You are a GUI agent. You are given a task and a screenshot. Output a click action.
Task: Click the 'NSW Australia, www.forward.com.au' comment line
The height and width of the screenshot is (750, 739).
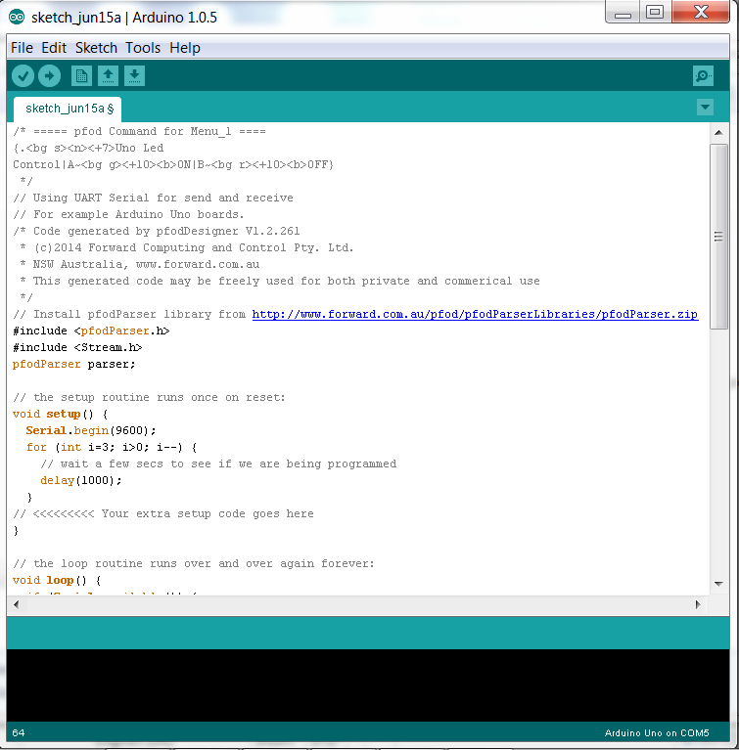click(140, 265)
